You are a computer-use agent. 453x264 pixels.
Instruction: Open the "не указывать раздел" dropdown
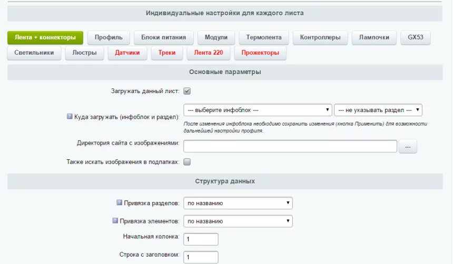[x=378, y=110]
